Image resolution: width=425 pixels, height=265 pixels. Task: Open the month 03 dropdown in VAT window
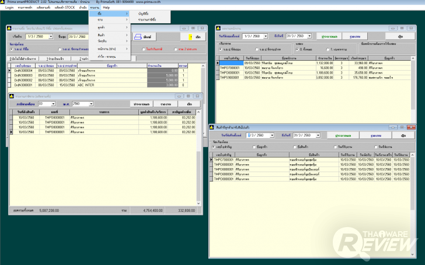point(53,104)
